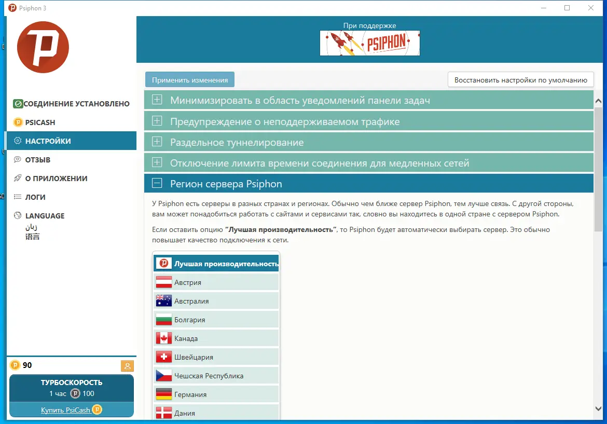Click the Турбоскорость 1 час button

point(72,388)
